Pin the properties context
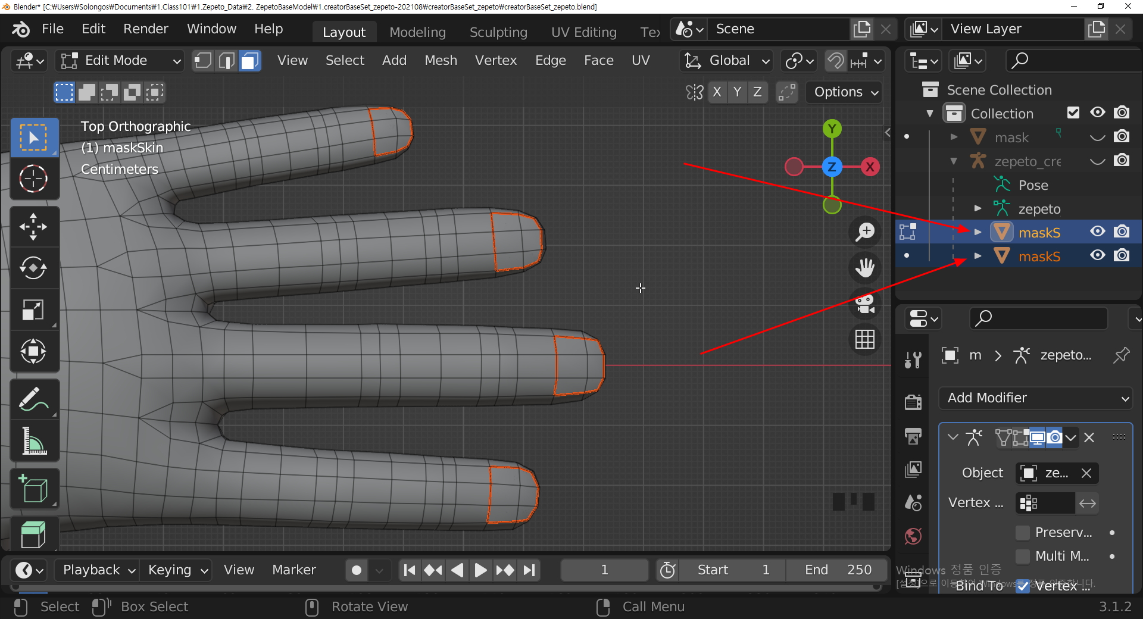The width and height of the screenshot is (1143, 619). click(1121, 355)
